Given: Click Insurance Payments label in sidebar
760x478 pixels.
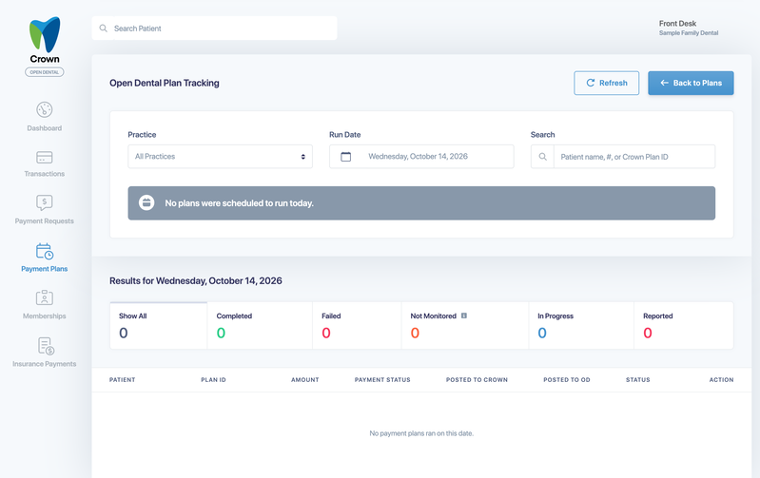Looking at the screenshot, I should (x=44, y=364).
